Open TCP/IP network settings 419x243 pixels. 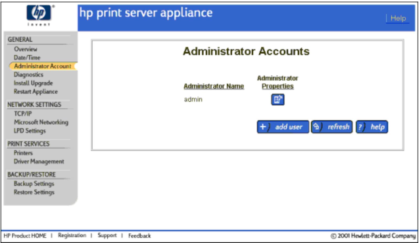23,113
